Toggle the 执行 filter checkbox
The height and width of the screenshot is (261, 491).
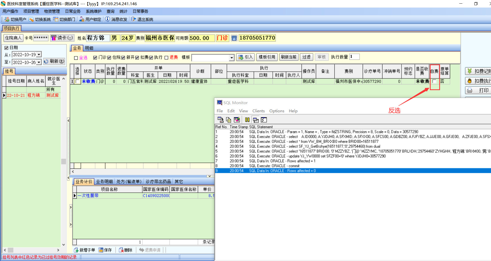[x=151, y=58]
